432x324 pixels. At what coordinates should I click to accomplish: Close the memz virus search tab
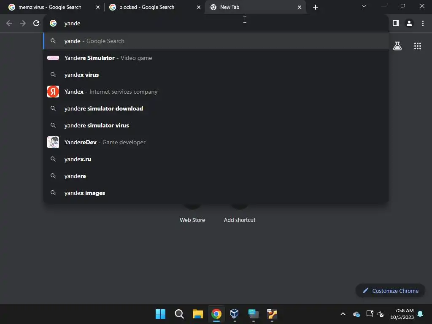tap(98, 7)
